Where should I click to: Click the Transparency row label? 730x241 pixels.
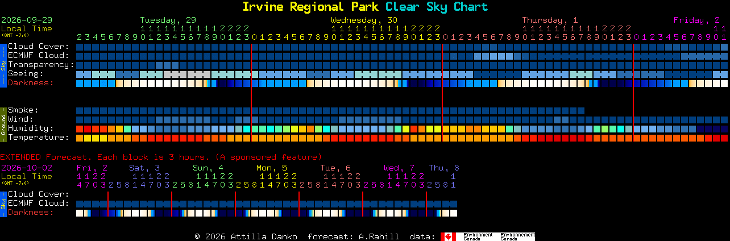coord(40,65)
